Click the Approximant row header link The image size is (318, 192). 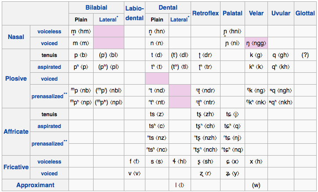(x=35, y=185)
